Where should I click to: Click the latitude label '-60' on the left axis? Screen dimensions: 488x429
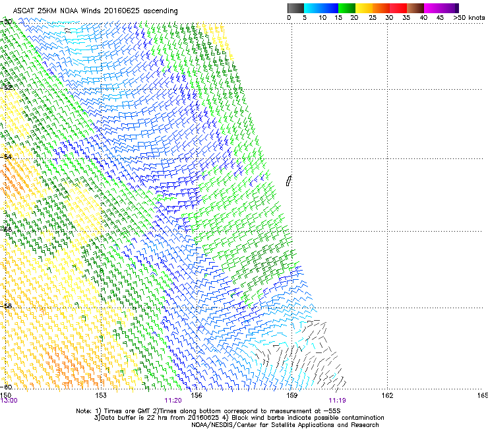[6, 387]
